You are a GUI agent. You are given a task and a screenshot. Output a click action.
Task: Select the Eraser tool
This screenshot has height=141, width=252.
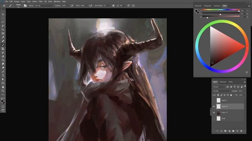3,56
